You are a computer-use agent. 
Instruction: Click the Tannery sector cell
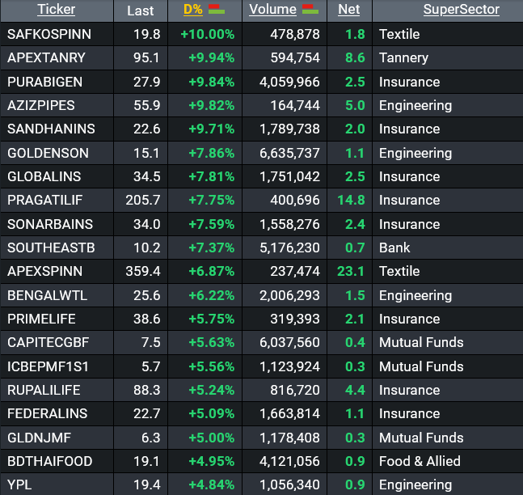[x=403, y=58]
